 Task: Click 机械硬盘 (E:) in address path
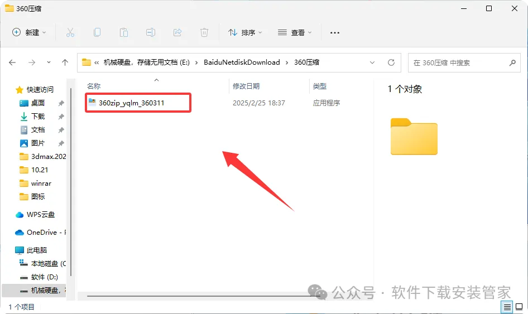coord(146,62)
